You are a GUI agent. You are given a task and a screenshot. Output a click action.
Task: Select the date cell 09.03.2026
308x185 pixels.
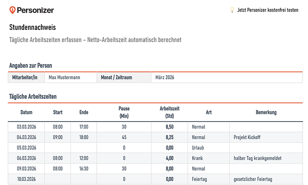click(26, 169)
